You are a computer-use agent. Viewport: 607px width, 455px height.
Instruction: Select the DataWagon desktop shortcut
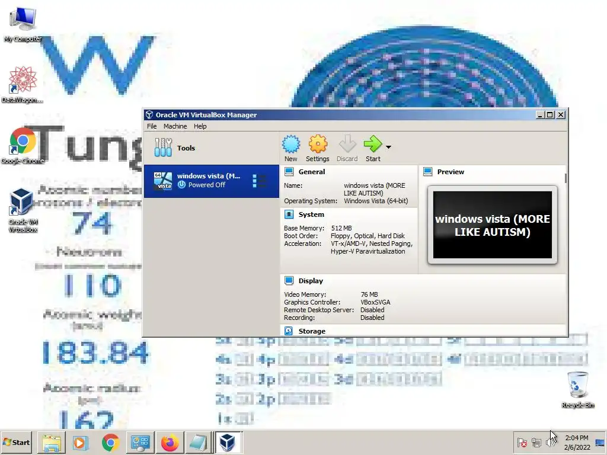23,84
